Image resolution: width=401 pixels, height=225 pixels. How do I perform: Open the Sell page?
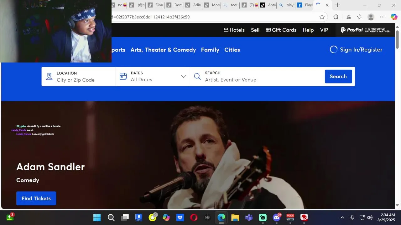click(255, 30)
